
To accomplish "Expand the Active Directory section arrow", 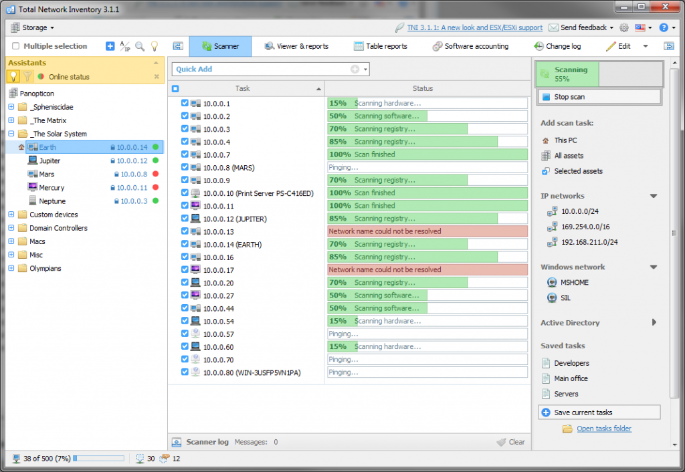I will tap(654, 322).
